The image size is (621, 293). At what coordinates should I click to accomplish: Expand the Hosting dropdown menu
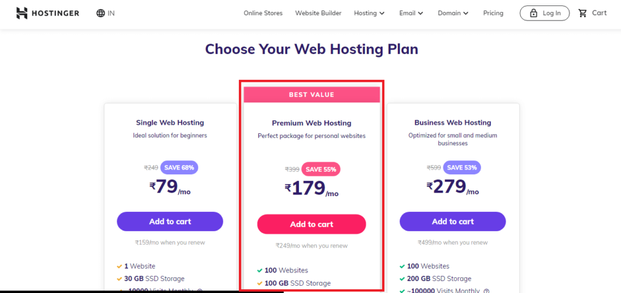tap(369, 13)
